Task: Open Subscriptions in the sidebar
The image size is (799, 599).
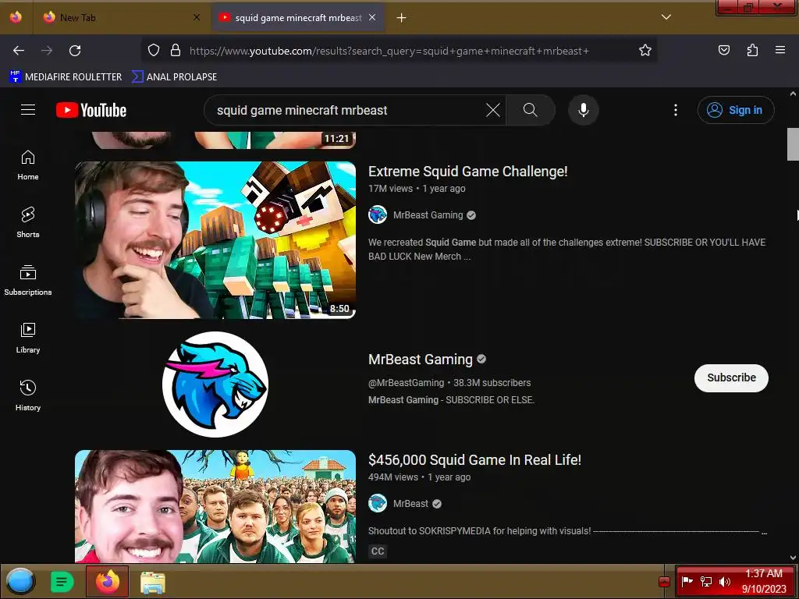Action: click(28, 281)
